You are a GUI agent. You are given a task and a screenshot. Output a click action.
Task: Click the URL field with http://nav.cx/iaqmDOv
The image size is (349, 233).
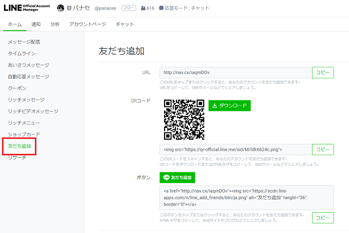coord(236,73)
